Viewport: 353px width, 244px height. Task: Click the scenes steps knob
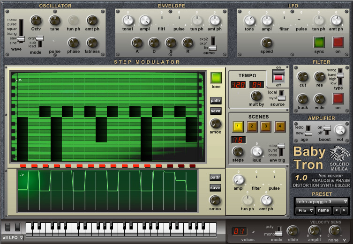pos(238,152)
